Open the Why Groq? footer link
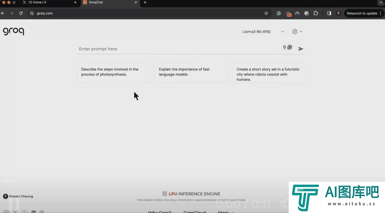Viewport: 385px width, 213px height. point(160,212)
